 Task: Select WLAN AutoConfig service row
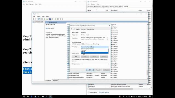point(92,75)
